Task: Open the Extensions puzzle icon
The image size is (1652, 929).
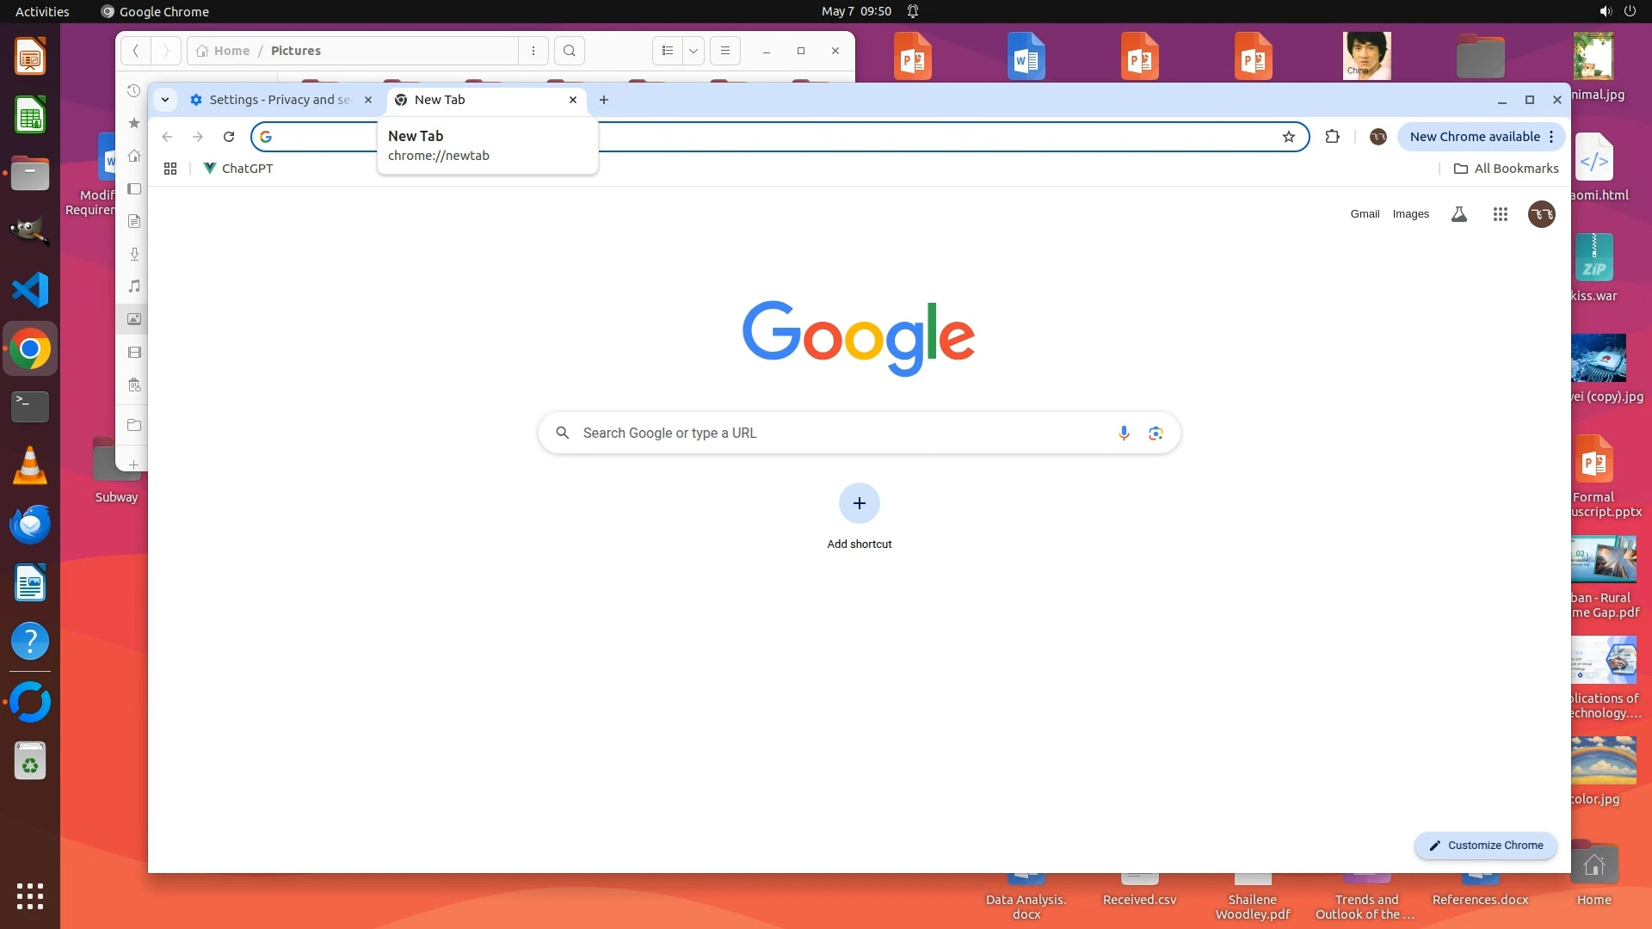Action: pyautogui.click(x=1332, y=137)
